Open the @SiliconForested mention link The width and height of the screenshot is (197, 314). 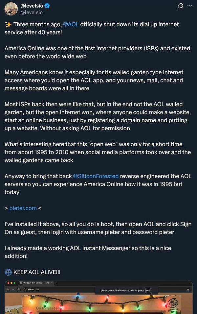(x=96, y=176)
